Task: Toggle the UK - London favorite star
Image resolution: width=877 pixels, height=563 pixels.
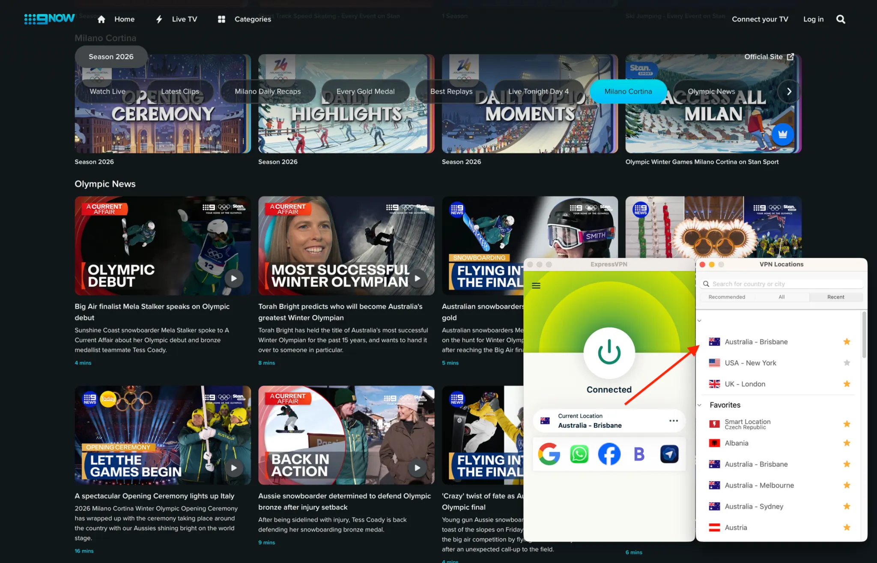Action: point(847,383)
